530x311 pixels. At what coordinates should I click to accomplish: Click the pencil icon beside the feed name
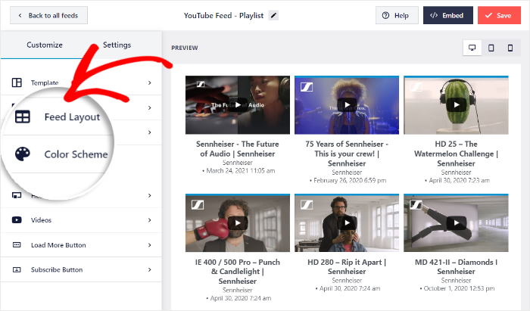click(273, 16)
